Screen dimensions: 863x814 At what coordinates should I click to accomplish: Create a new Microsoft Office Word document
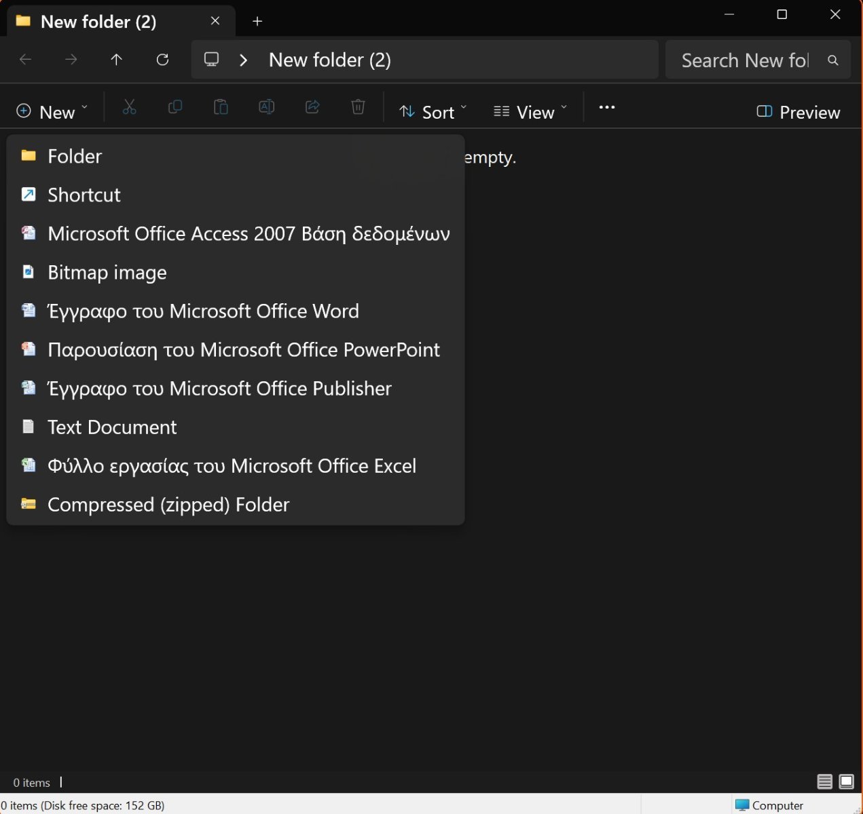[236, 311]
